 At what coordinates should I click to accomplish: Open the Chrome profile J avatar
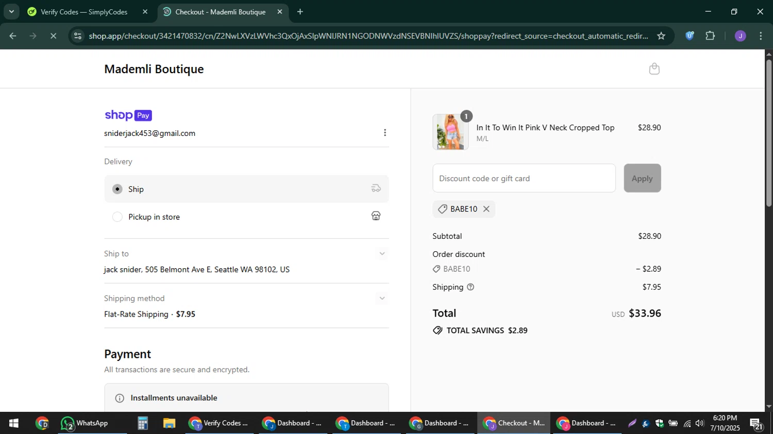tap(741, 36)
